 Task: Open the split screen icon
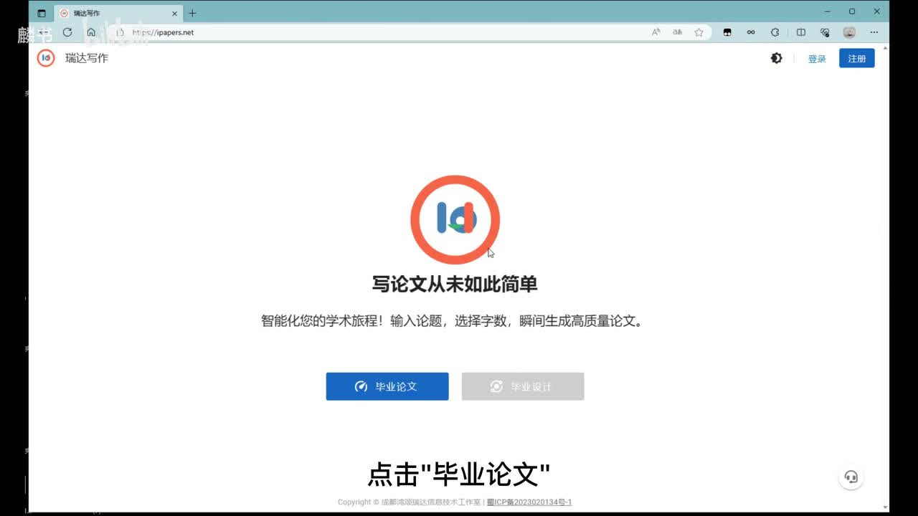click(801, 32)
